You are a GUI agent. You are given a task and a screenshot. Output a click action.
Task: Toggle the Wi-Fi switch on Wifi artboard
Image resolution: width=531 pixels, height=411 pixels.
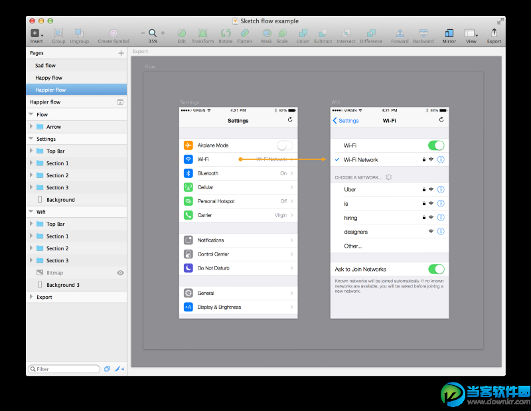436,145
